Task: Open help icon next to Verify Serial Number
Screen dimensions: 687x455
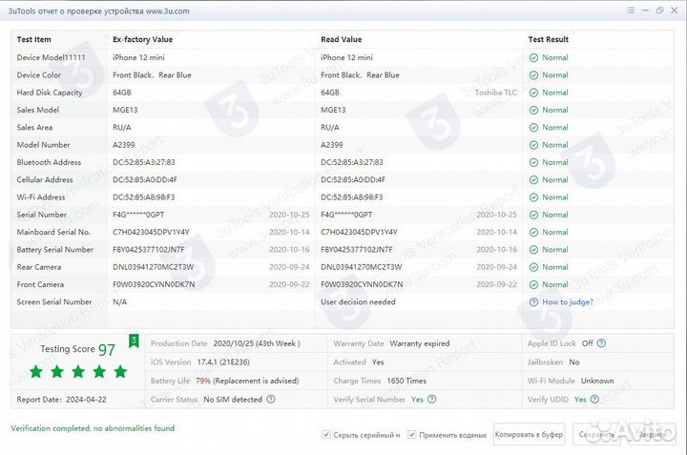Action: click(x=432, y=400)
